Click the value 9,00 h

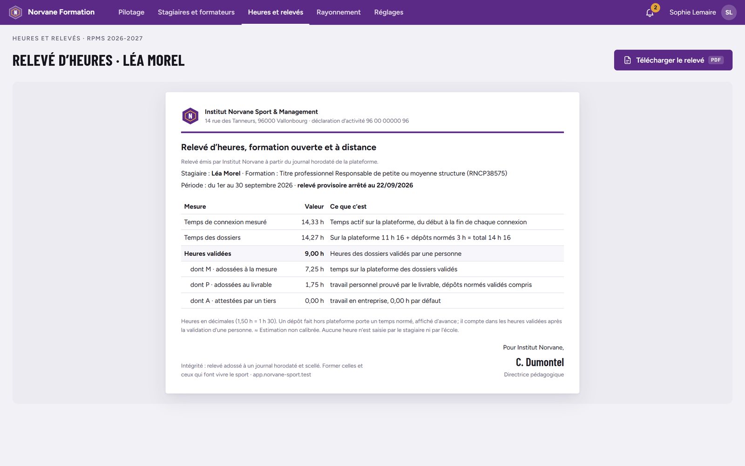(314, 254)
